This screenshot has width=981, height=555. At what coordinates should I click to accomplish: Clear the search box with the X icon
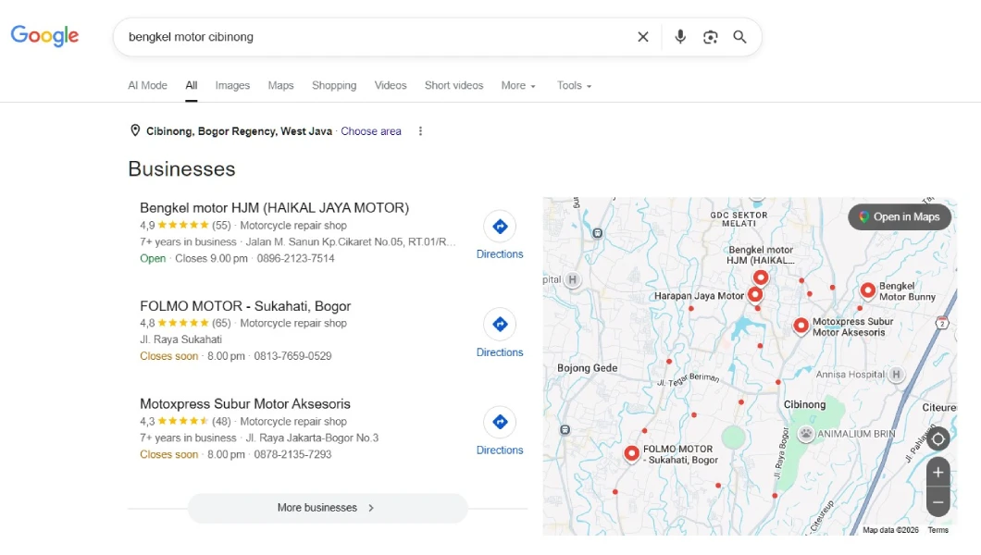pos(642,37)
